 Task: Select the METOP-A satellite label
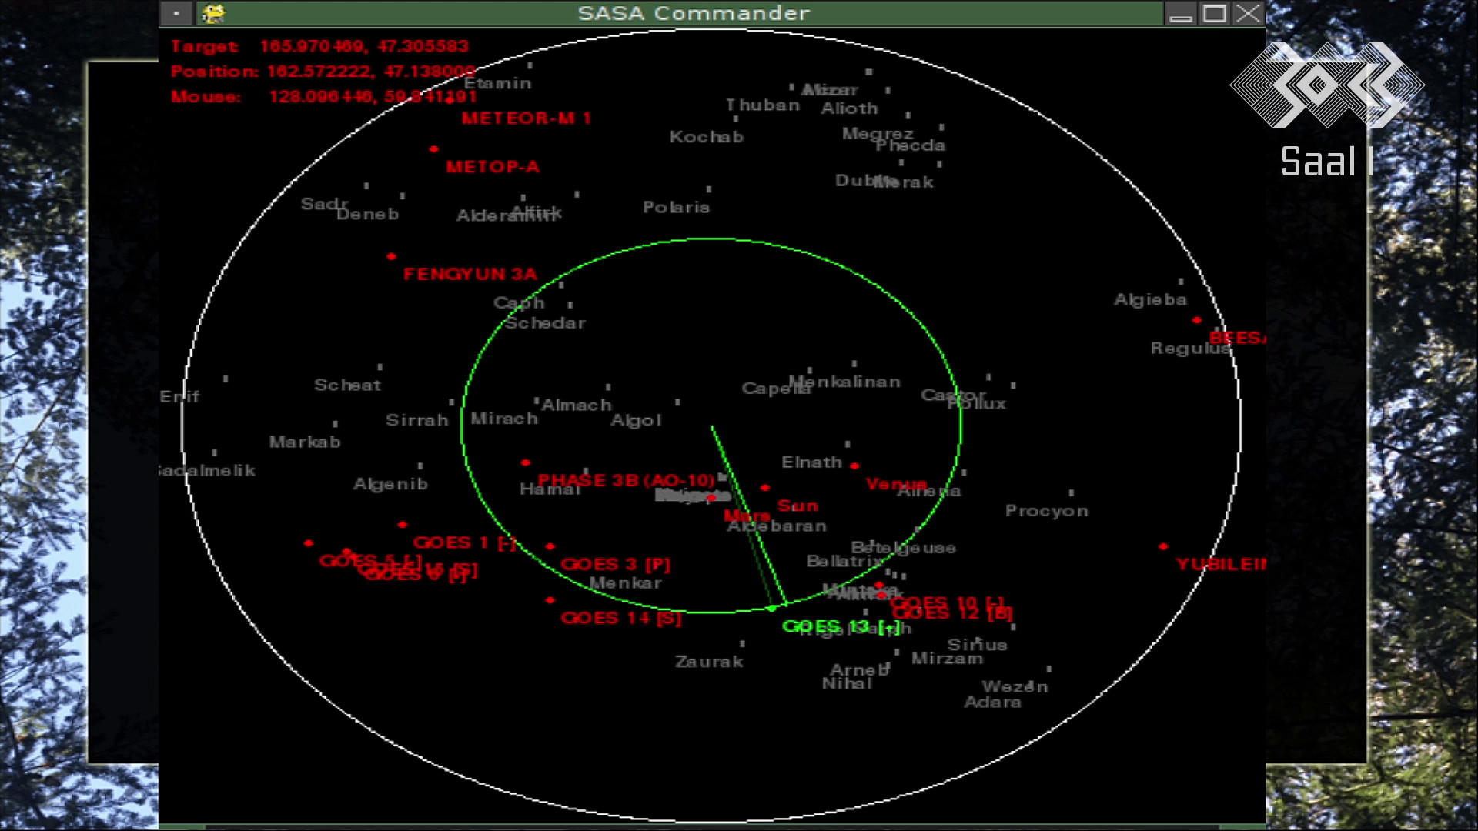click(x=493, y=166)
